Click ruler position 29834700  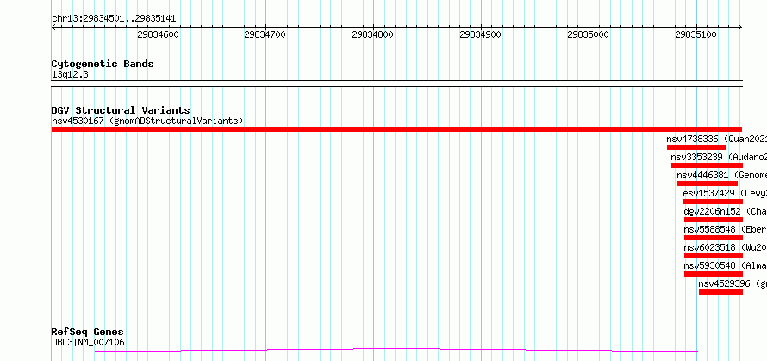point(265,34)
